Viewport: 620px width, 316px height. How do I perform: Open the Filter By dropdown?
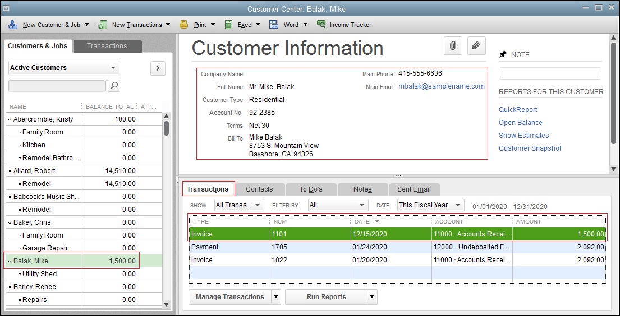click(x=338, y=205)
